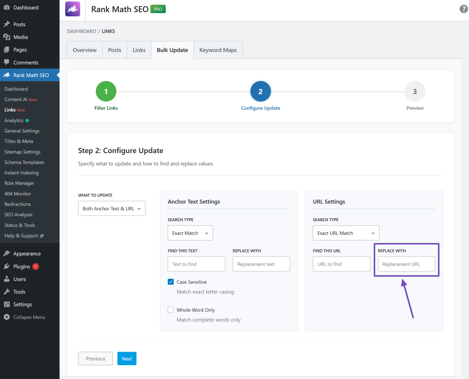Click the Previous button

click(95, 358)
